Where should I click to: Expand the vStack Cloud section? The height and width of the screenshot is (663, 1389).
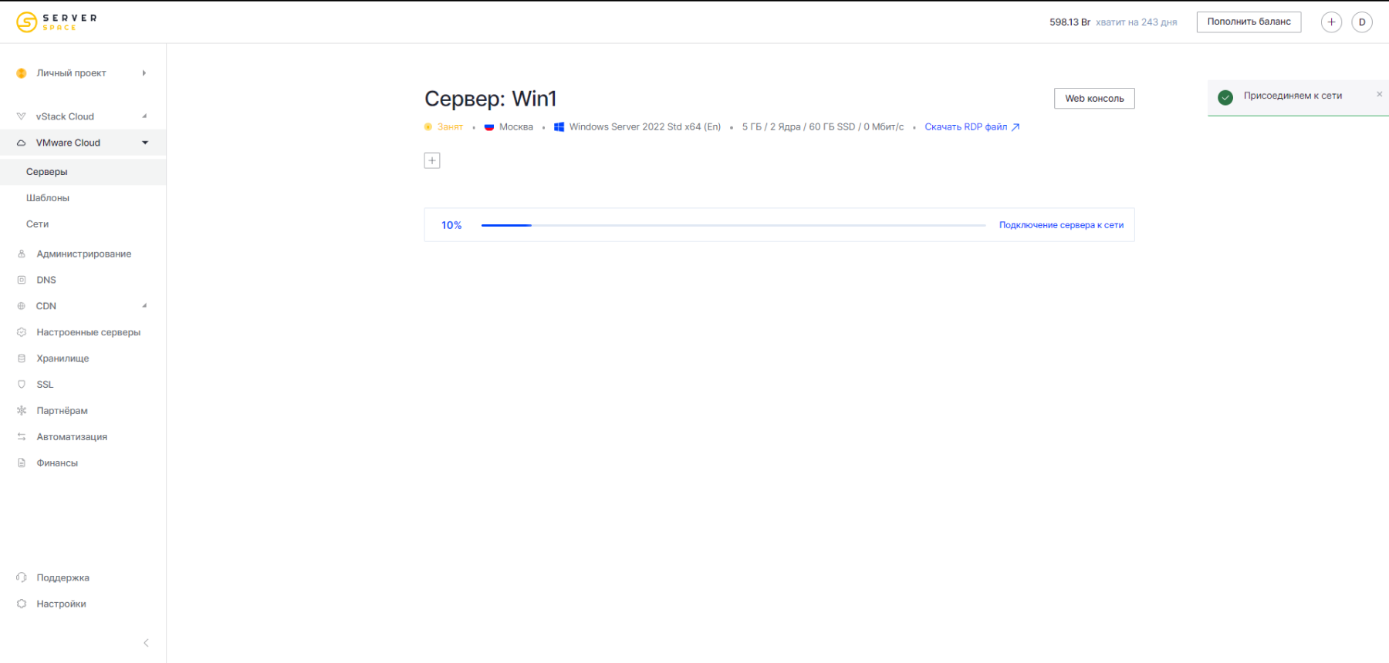point(144,116)
